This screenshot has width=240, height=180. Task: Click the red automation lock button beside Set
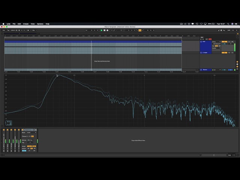click(x=210, y=39)
